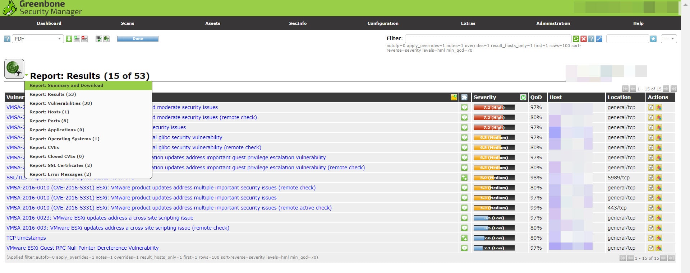Click the 5.0 (Medium) severity bar
The image size is (690, 273).
click(494, 178)
